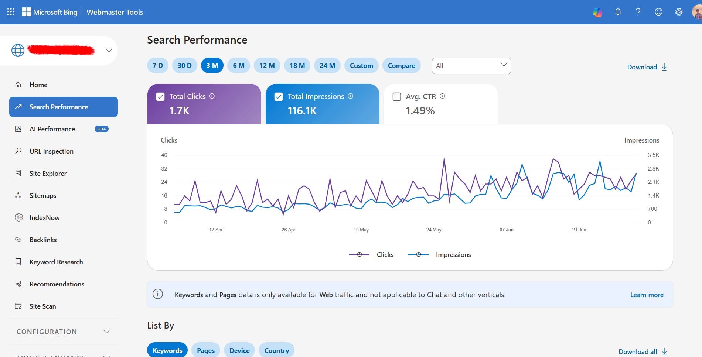
Task: Click the Download all link
Action: [x=643, y=351]
